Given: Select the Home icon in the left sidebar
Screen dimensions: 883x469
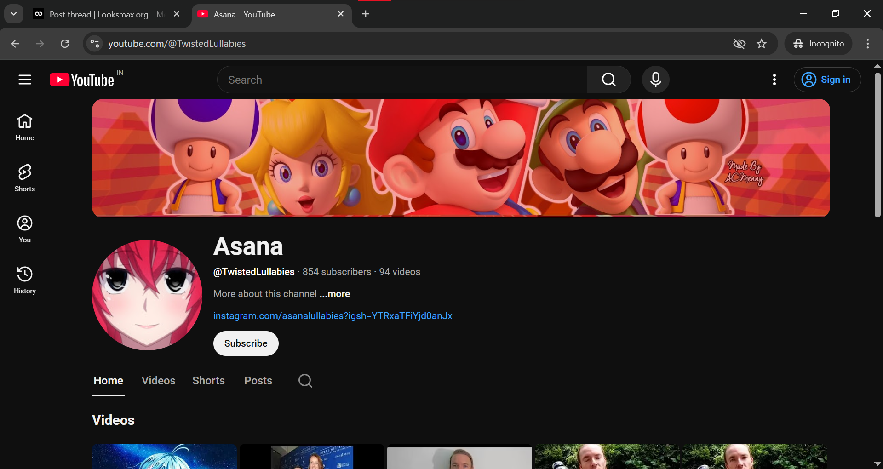Looking at the screenshot, I should [x=24, y=127].
